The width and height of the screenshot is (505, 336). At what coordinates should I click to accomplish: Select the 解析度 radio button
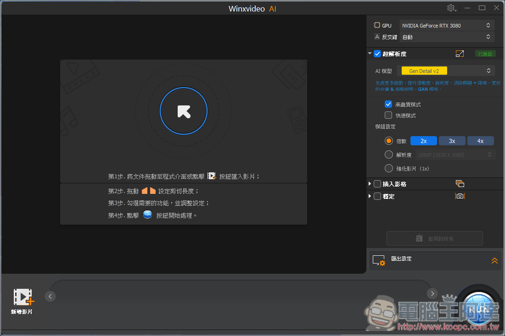click(x=389, y=155)
